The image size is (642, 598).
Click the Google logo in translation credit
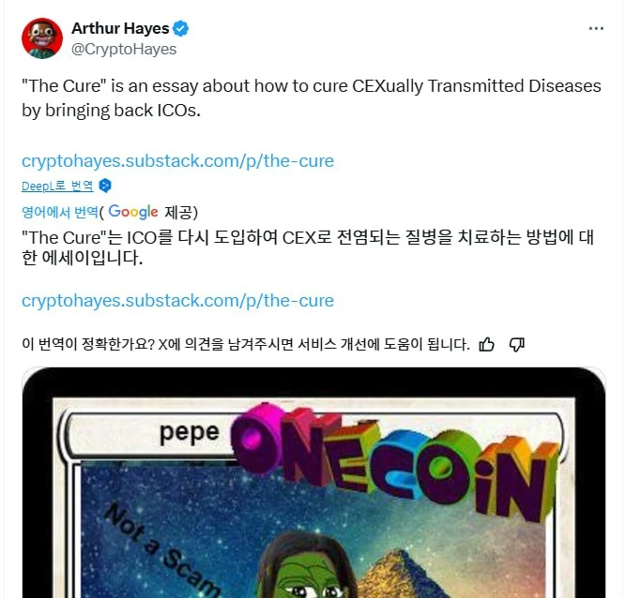[x=133, y=212]
